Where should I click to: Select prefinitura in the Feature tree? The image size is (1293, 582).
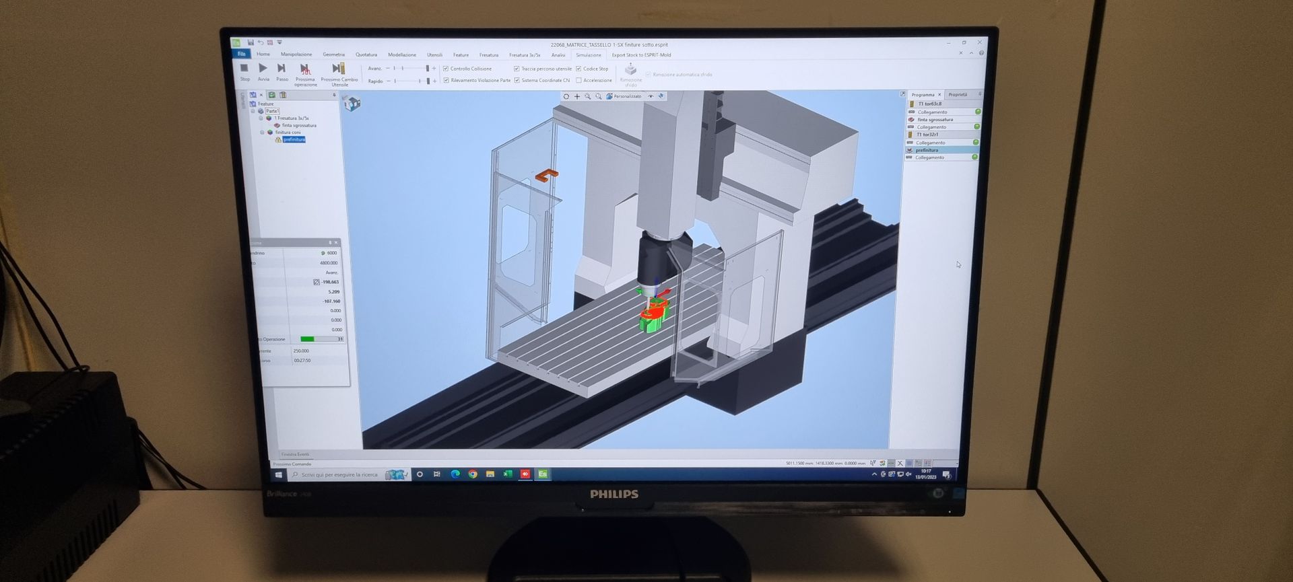[x=294, y=140]
